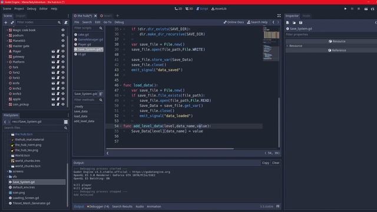Open script attached to Player node
The width and height of the screenshot is (377, 212).
(58, 51)
